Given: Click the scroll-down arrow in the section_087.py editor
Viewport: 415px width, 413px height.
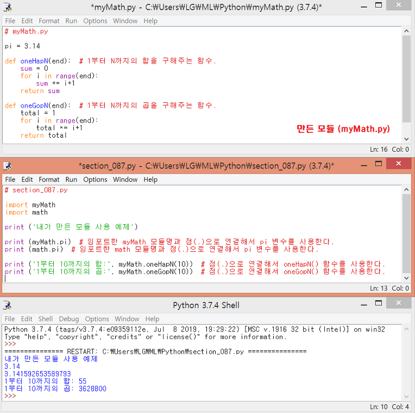Looking at the screenshot, I should tap(406, 278).
